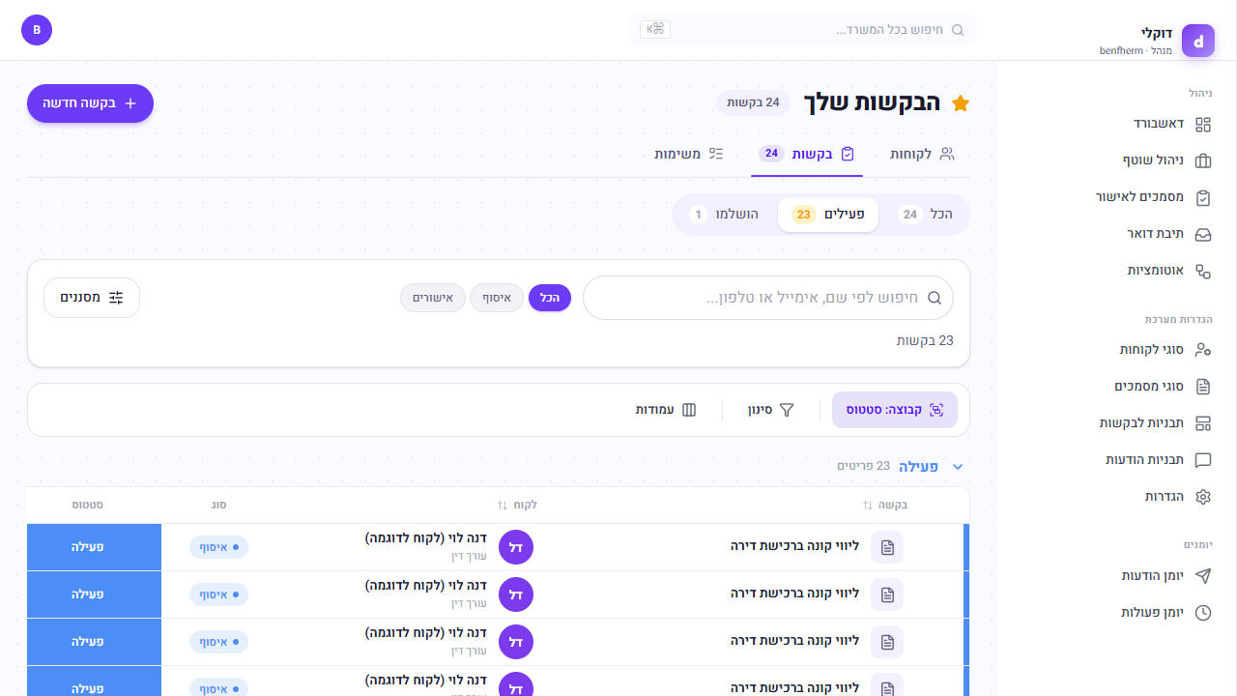Open ליווי קונה ברכישת דירה in the first row
This screenshot has width=1237, height=696.
794,547
